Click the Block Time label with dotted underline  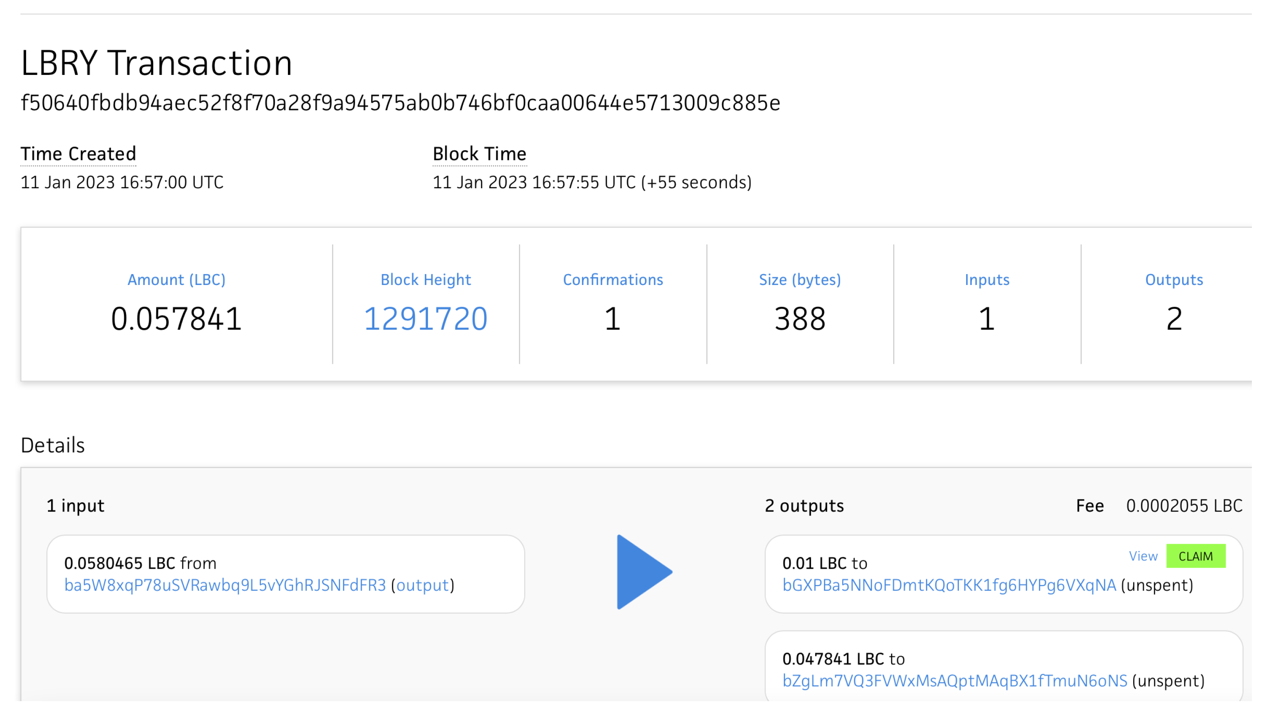(x=479, y=153)
